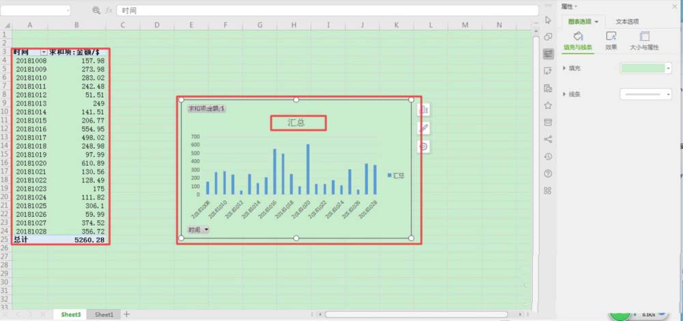683x321 pixels.
Task: Open the favorites star icon in sidebar
Action: tap(548, 105)
